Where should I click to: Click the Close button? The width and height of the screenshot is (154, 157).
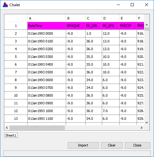[137, 145]
